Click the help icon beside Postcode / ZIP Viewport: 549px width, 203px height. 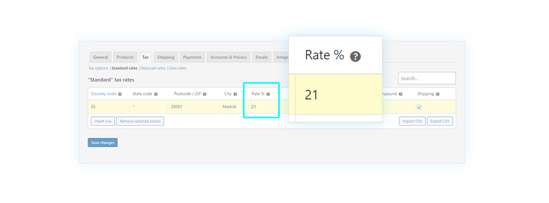(x=205, y=94)
